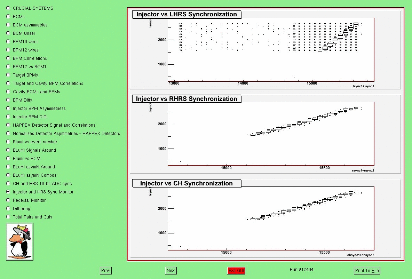
Task: Choose Blumi vs event number option
Action: pyautogui.click(x=8, y=142)
